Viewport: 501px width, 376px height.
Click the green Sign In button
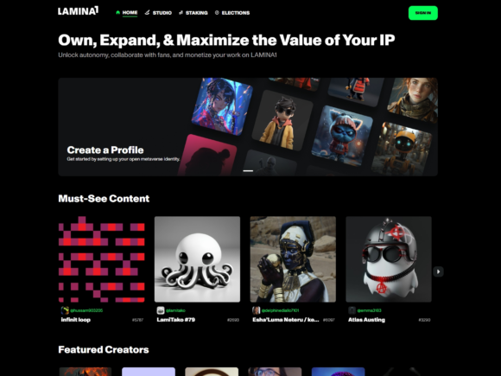tap(423, 13)
